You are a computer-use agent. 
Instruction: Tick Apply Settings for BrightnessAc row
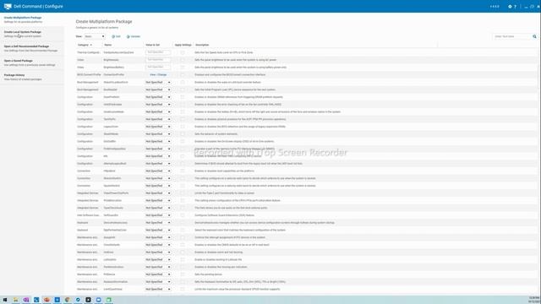pyautogui.click(x=183, y=60)
